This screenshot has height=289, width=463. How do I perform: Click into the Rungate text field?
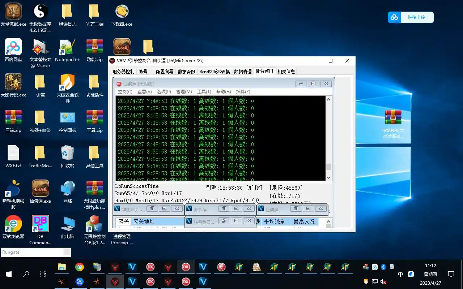click(x=32, y=252)
